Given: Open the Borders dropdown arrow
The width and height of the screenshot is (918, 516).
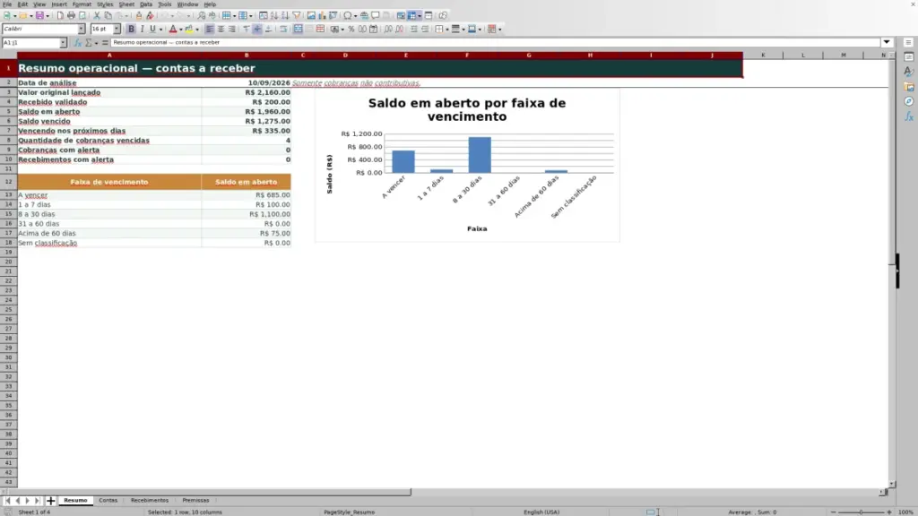Looking at the screenshot, I should (x=446, y=29).
